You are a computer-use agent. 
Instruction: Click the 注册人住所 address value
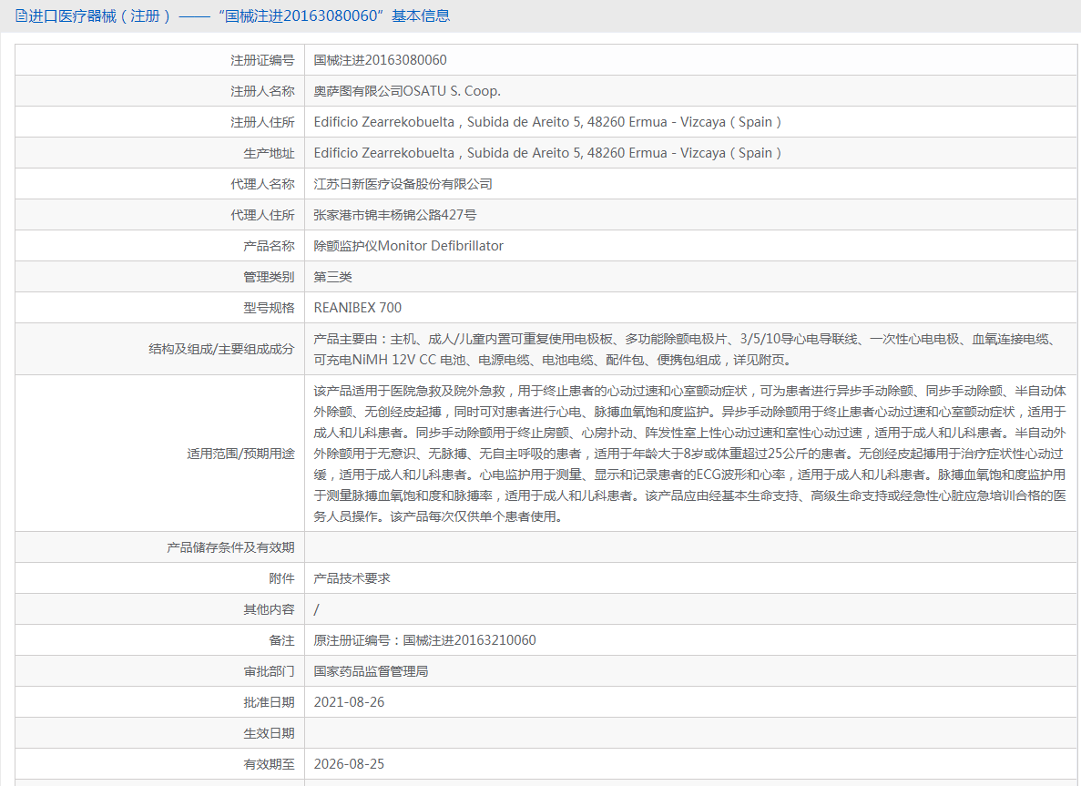(x=547, y=122)
